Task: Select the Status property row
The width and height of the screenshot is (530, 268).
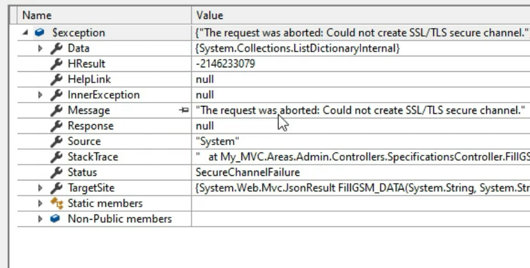Action: click(x=274, y=173)
